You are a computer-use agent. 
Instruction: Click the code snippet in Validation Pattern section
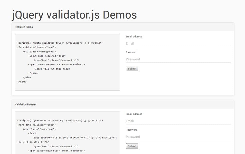(x=67, y=133)
